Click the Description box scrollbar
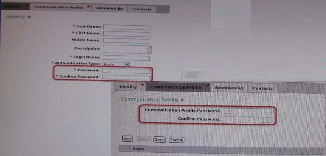Image resolution: width=326 pixels, height=156 pixels. [149, 50]
